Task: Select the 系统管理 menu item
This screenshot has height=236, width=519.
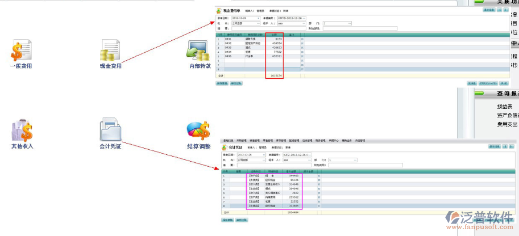Action: (x=360, y=140)
